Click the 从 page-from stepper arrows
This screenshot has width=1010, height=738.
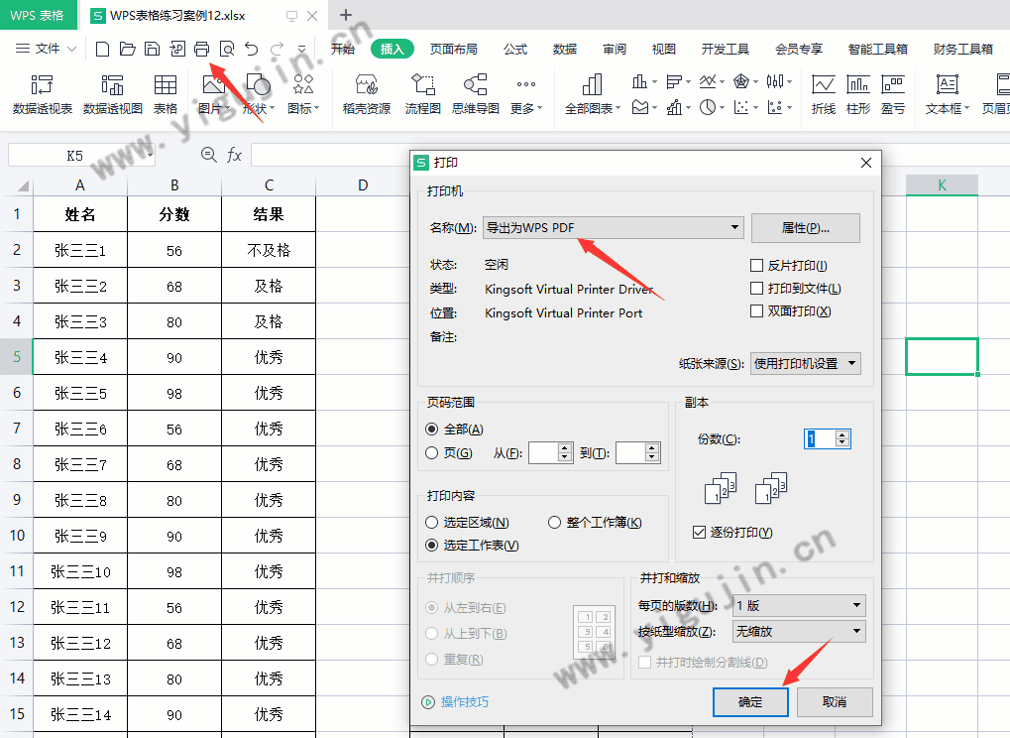coord(564,452)
